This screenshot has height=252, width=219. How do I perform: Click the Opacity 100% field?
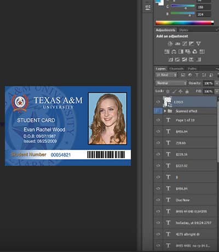208,83
